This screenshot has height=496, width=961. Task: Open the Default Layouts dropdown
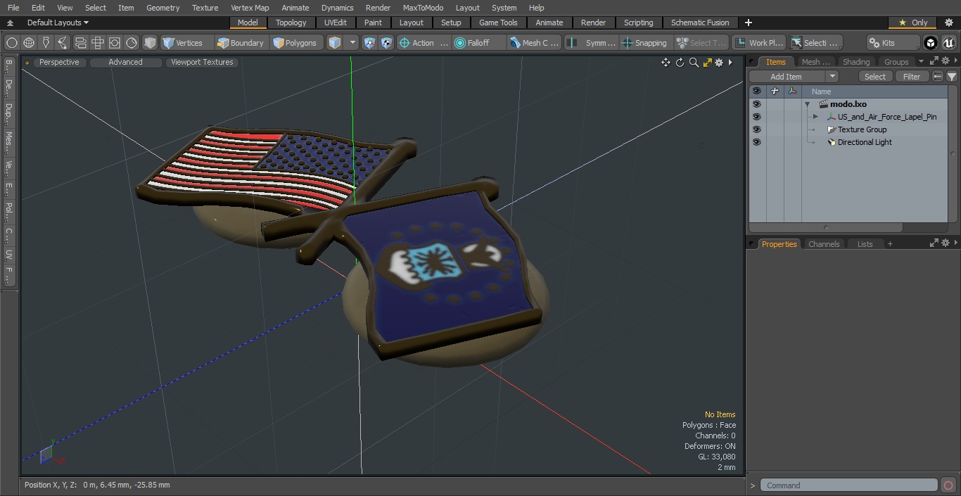(57, 23)
